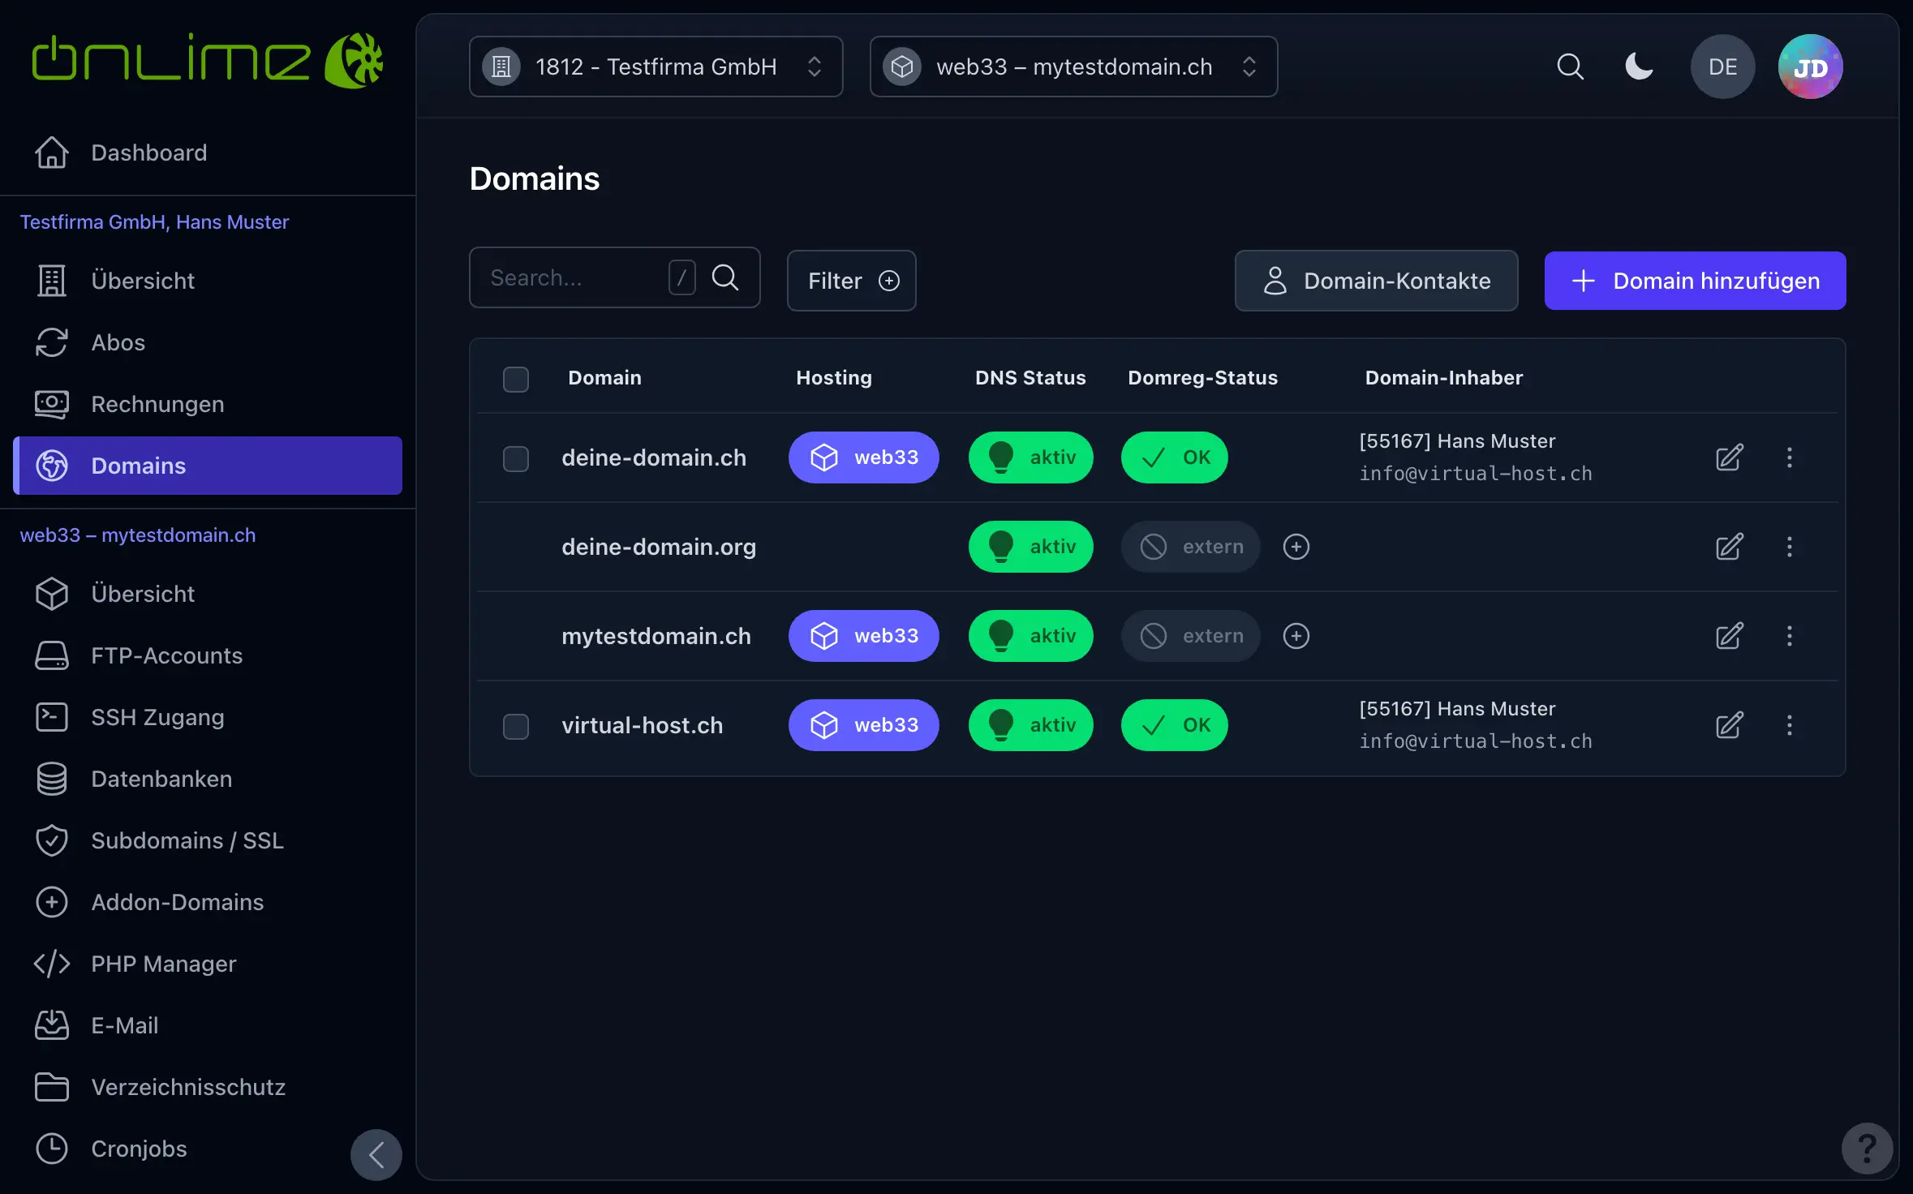Check the box for deine-domain.ch
This screenshot has width=1913, height=1194.
(x=515, y=458)
